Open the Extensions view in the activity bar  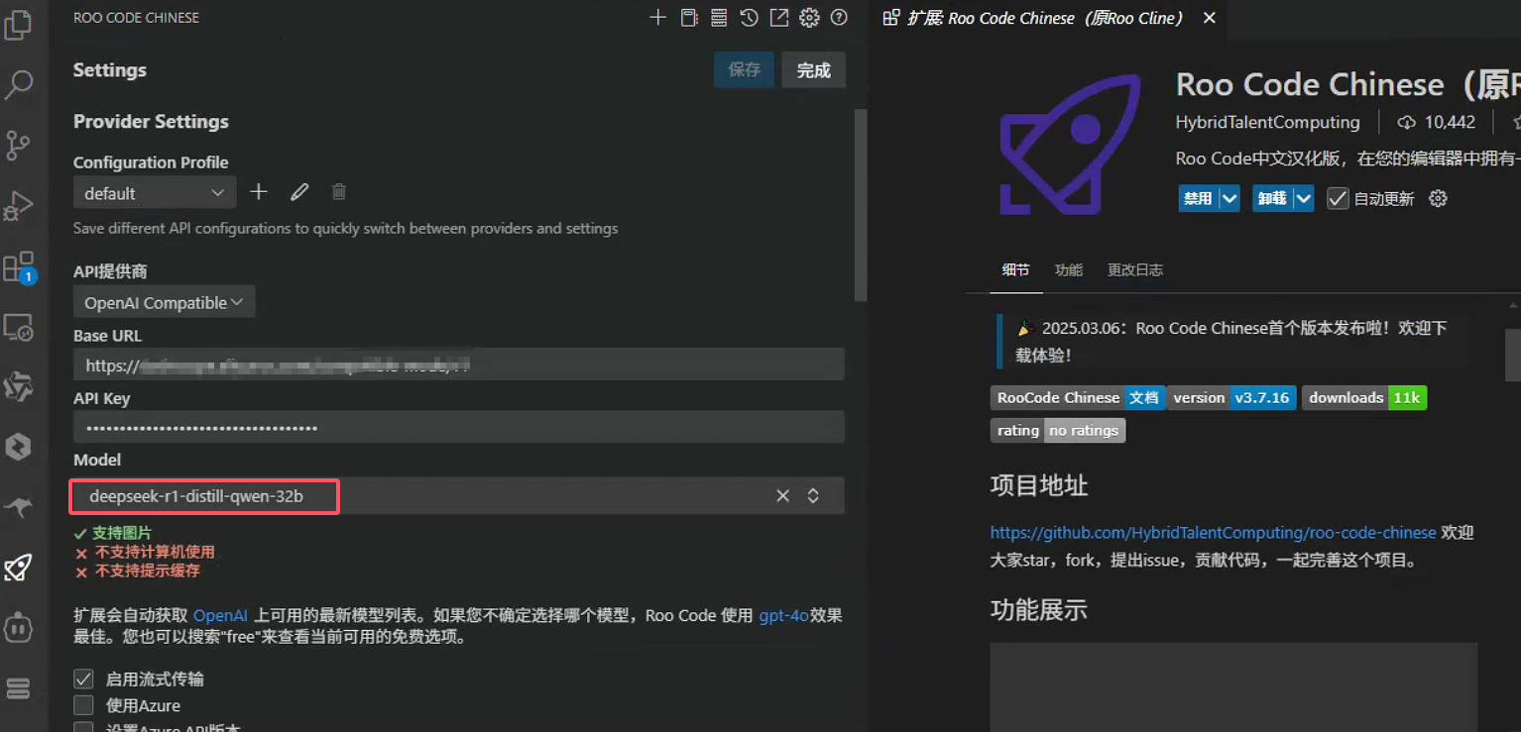click(x=22, y=265)
